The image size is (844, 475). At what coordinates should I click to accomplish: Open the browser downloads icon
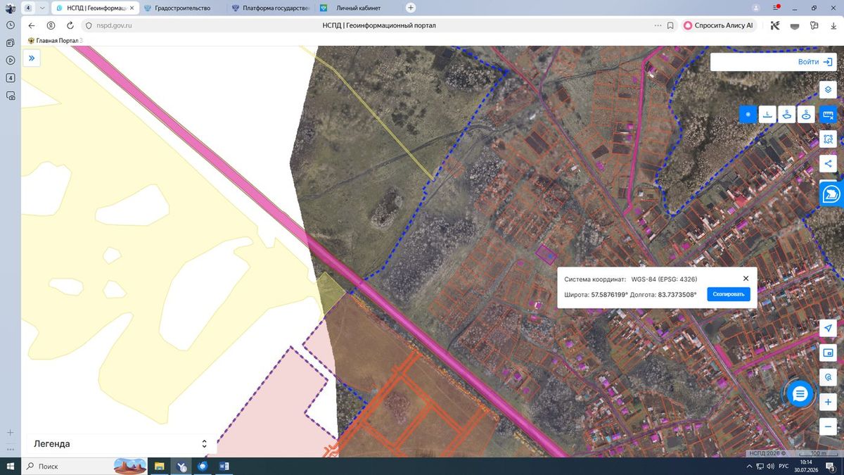pyautogui.click(x=833, y=25)
